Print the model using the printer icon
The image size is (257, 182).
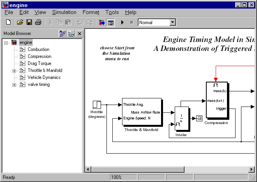(38, 23)
